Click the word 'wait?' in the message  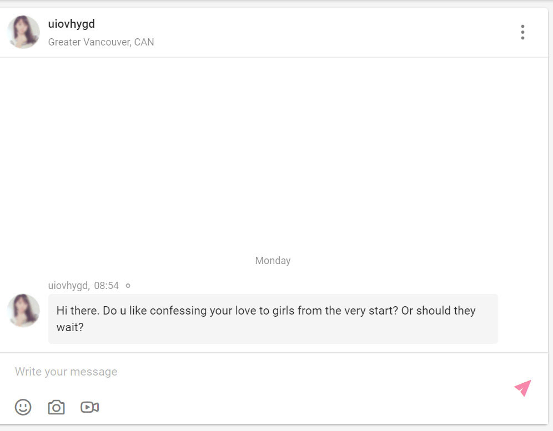70,327
